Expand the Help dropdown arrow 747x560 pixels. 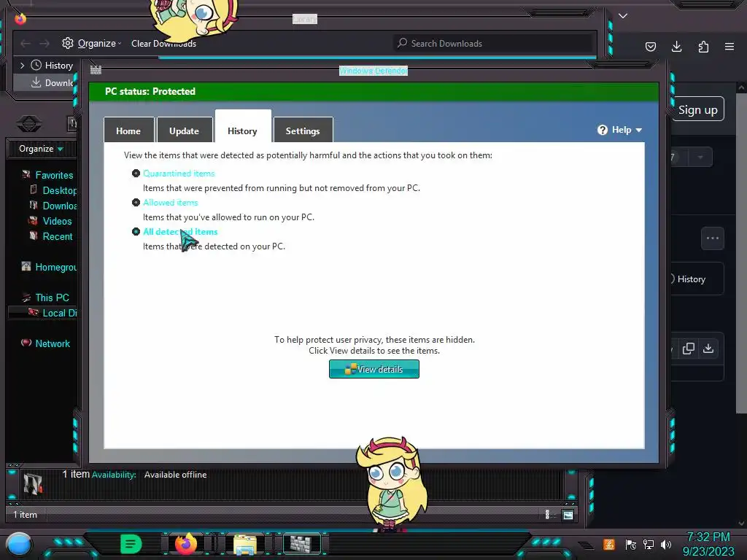[x=639, y=130]
